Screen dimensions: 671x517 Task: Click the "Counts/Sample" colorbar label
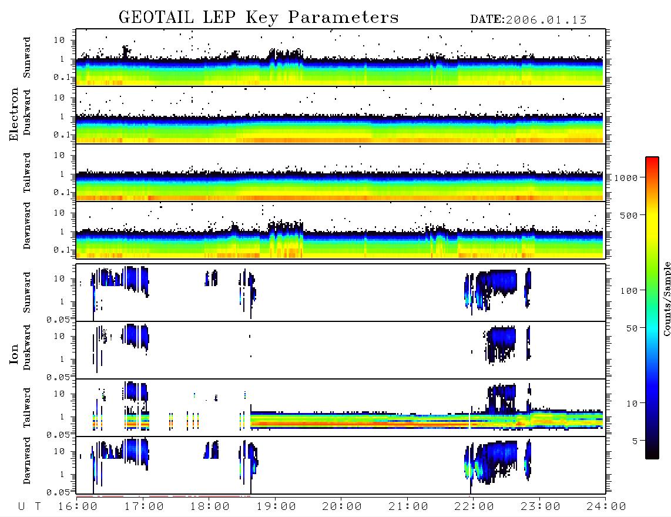click(x=666, y=298)
